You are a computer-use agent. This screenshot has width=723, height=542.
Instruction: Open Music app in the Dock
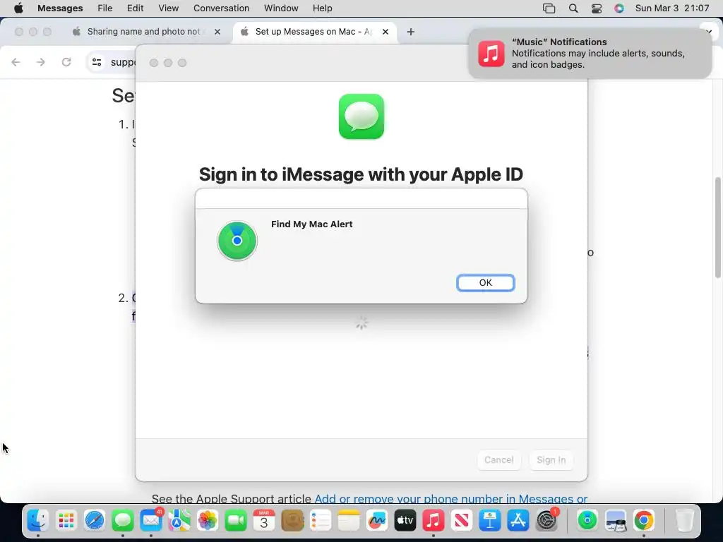tap(434, 521)
